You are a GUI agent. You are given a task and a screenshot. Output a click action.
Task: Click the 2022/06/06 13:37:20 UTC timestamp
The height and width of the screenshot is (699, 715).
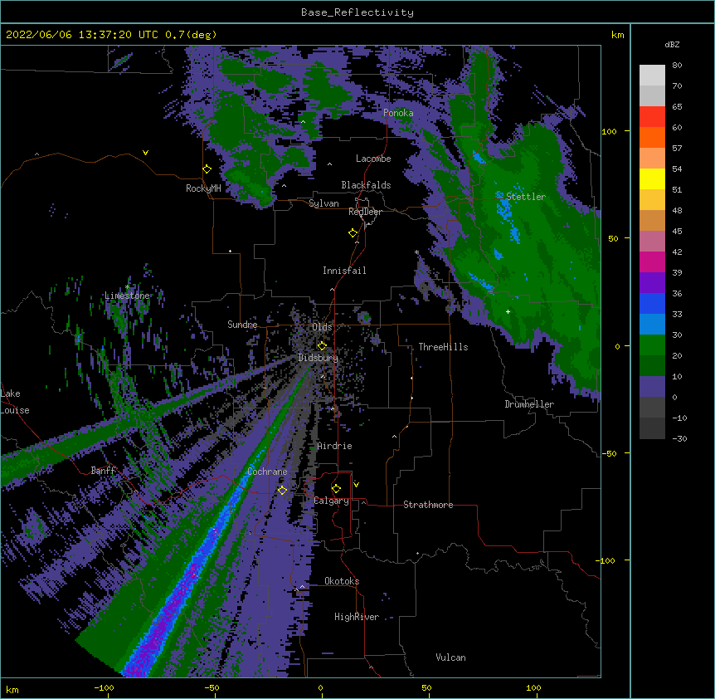click(82, 35)
